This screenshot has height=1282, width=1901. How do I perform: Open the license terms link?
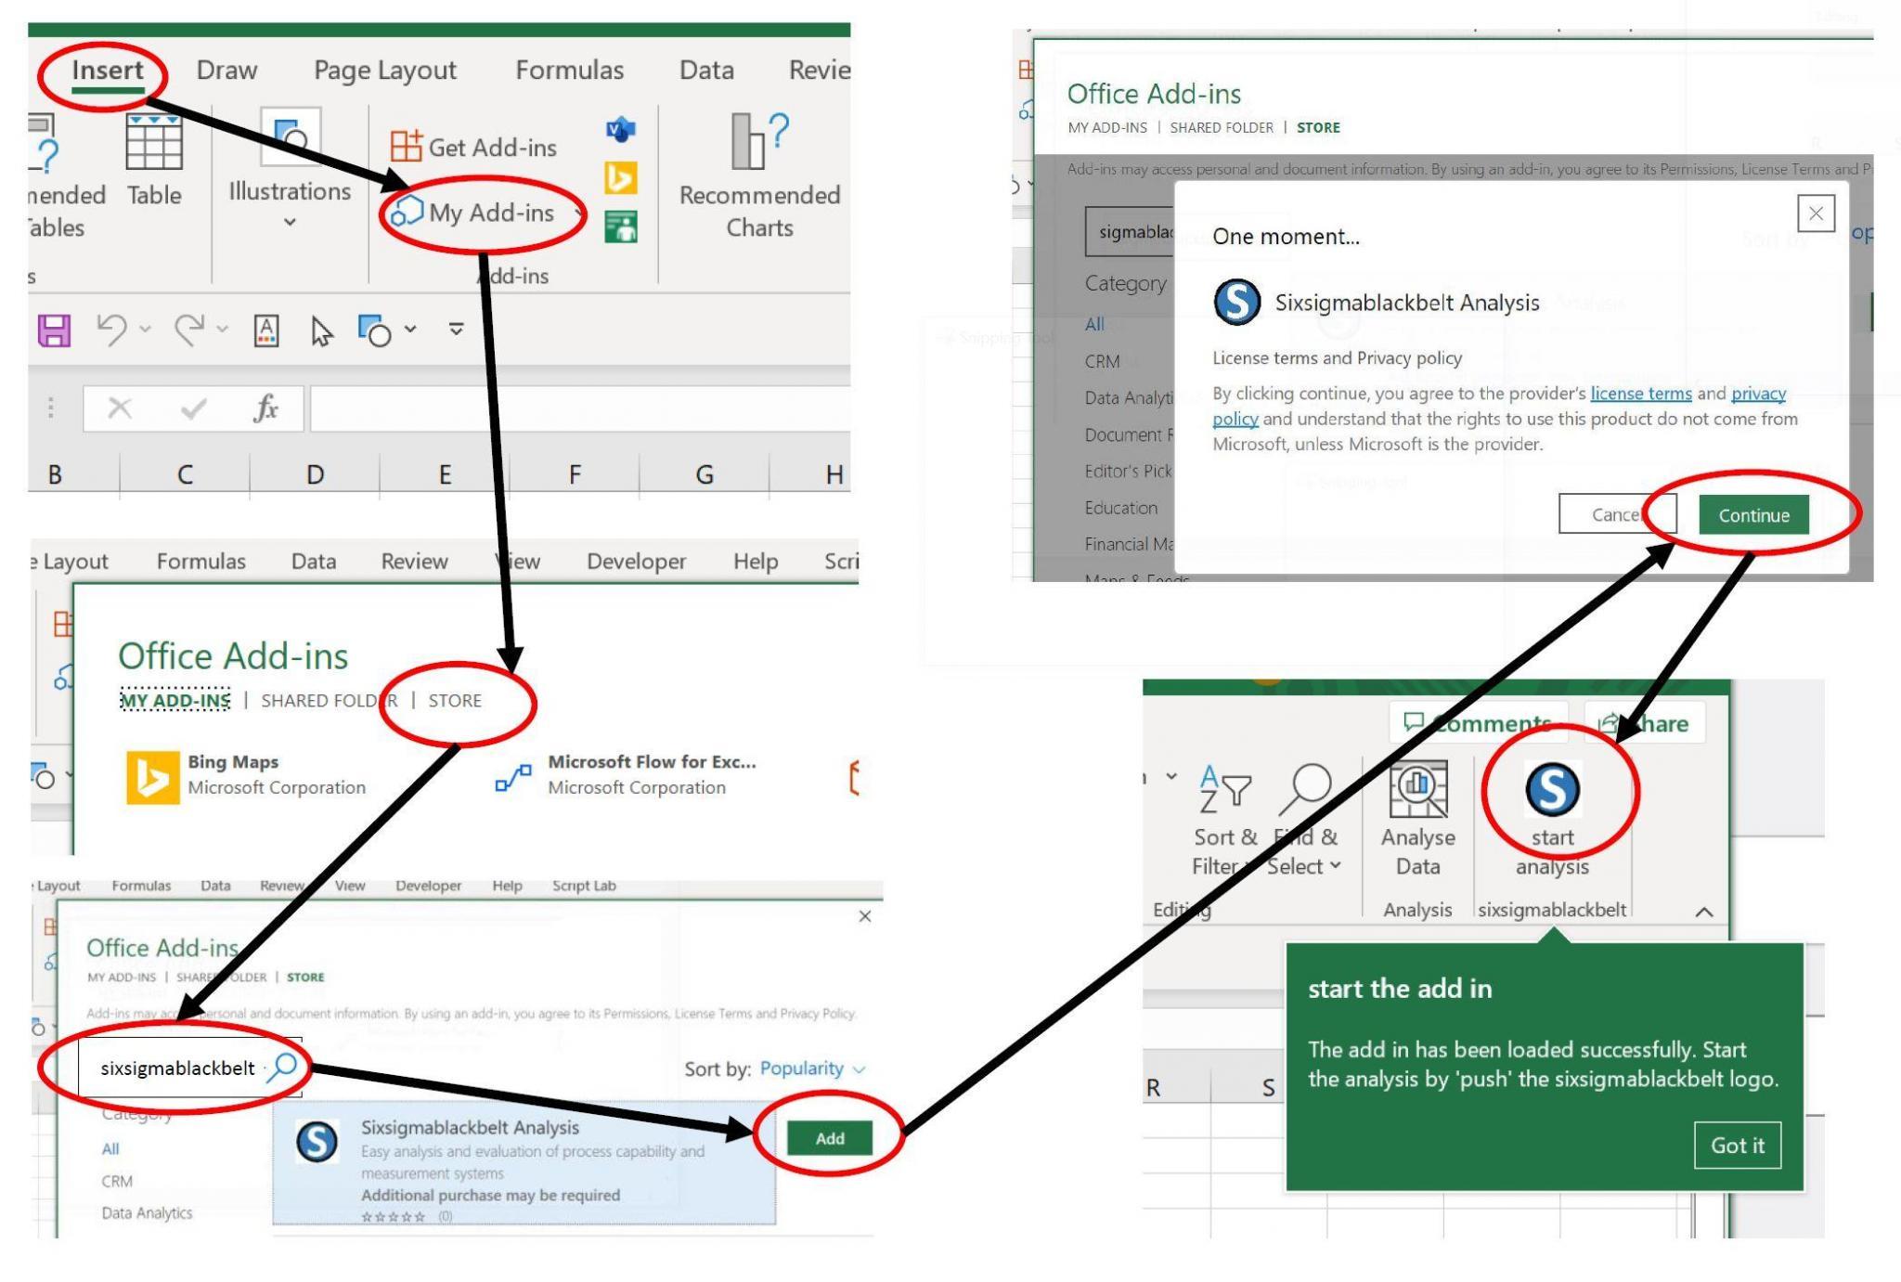(1639, 393)
